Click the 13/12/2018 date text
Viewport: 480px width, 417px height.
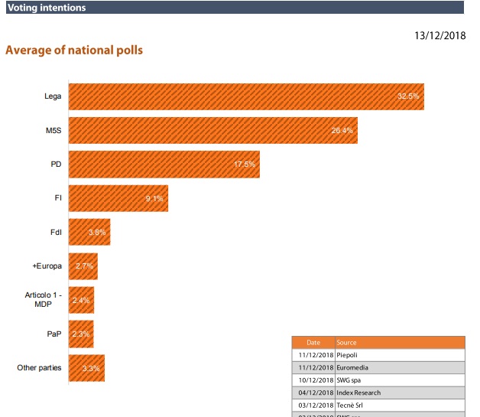(439, 35)
